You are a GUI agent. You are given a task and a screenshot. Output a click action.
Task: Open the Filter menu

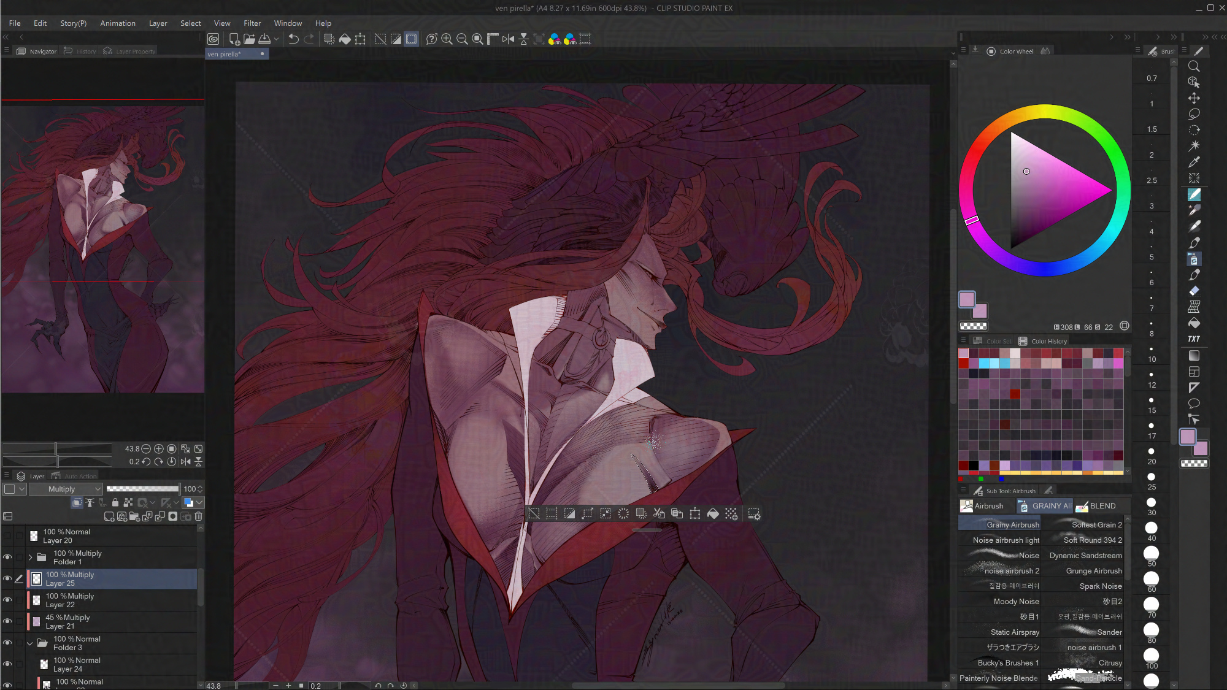point(252,23)
